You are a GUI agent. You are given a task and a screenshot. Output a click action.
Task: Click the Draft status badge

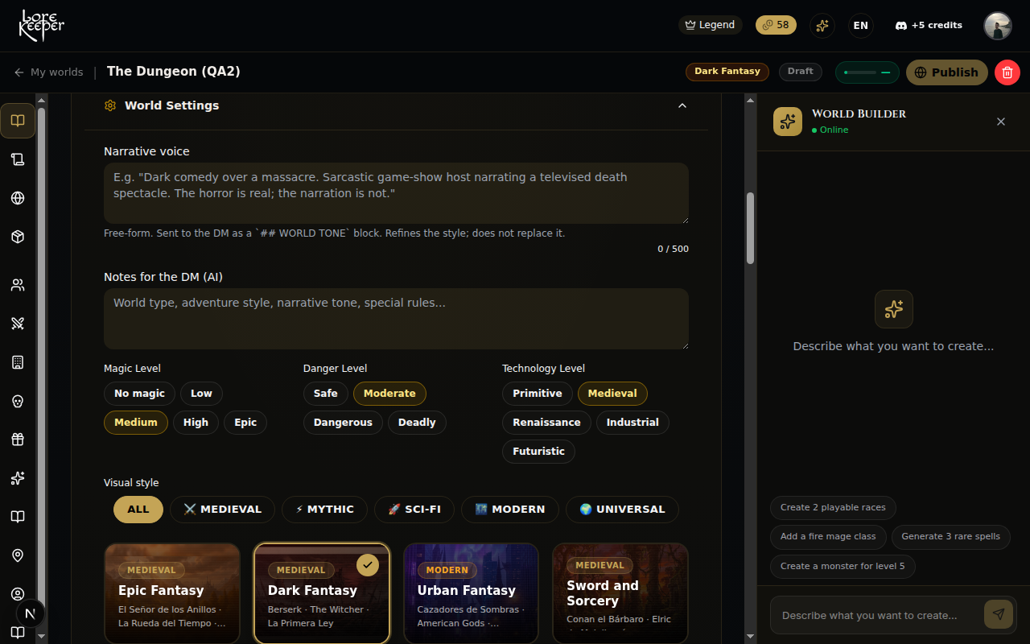[801, 72]
